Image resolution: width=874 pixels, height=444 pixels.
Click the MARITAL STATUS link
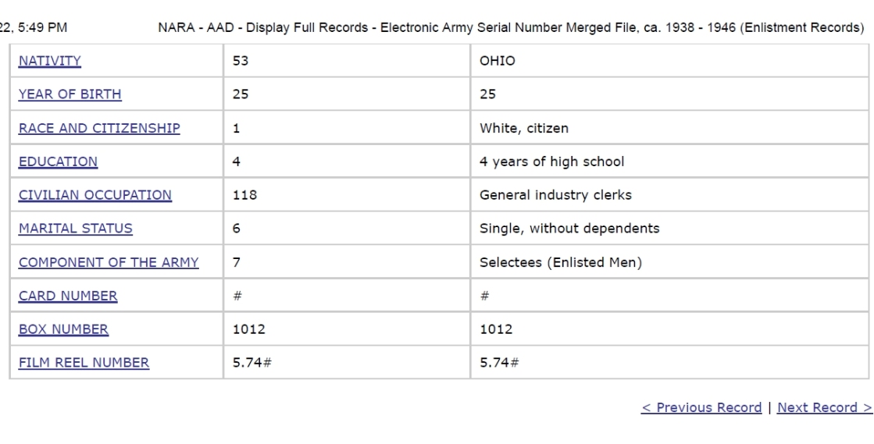75,229
